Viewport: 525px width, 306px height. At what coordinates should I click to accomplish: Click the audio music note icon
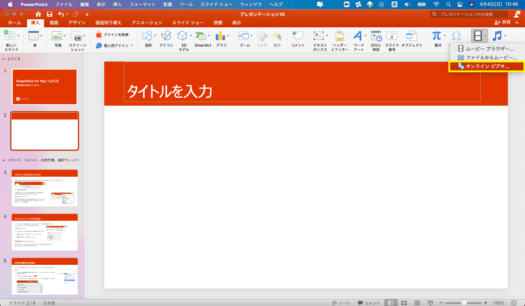pyautogui.click(x=497, y=36)
